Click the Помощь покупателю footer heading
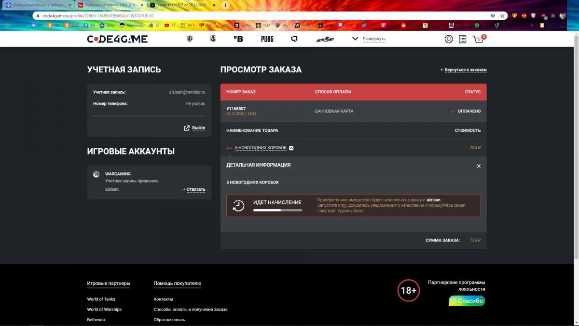The width and height of the screenshot is (579, 326). (x=178, y=283)
